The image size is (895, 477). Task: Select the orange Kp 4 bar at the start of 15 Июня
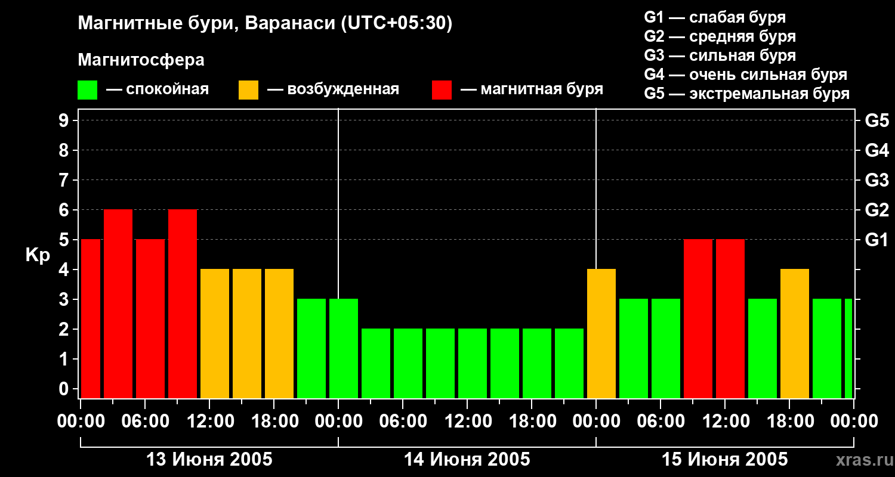coord(601,334)
